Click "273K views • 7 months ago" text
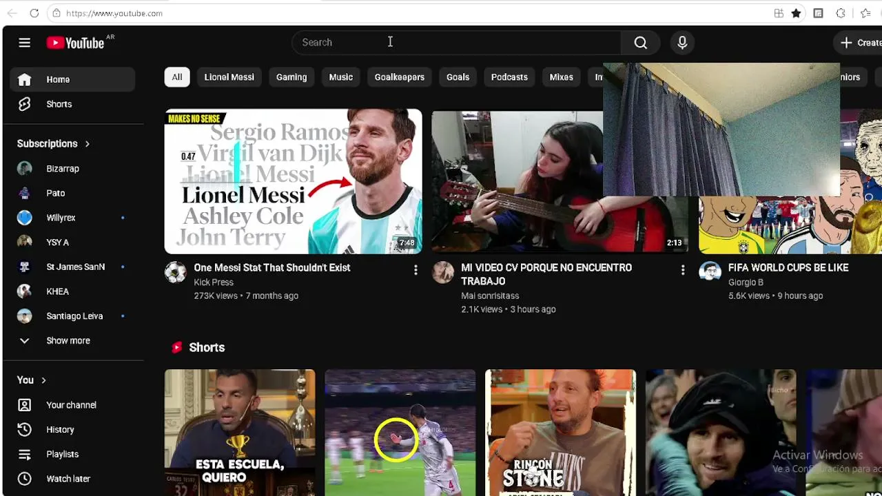Screen dimensions: 882x496 [246, 296]
